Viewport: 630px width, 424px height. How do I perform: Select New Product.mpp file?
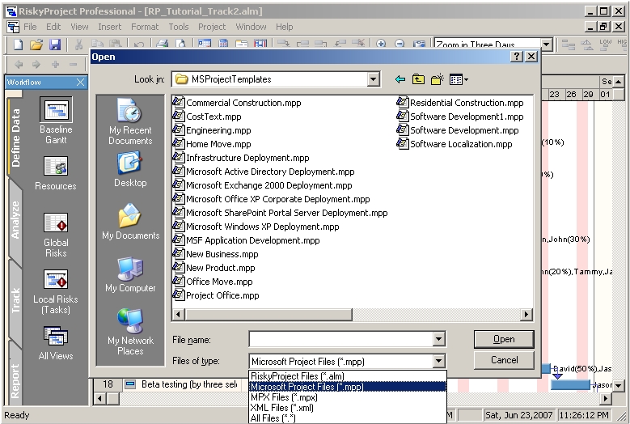click(214, 268)
